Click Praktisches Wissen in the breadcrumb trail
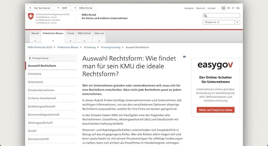 point(68,47)
